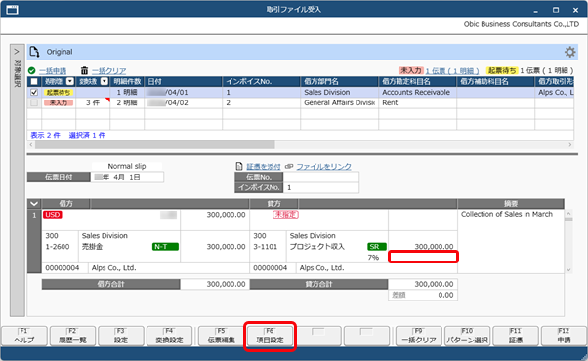Viewport: 588px width, 361px height.
Task: Click the インボイスNo. column header
Action: (x=262, y=81)
